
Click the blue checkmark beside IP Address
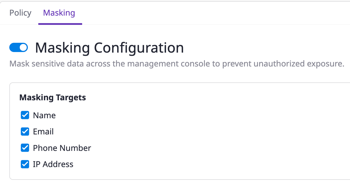tap(25, 164)
